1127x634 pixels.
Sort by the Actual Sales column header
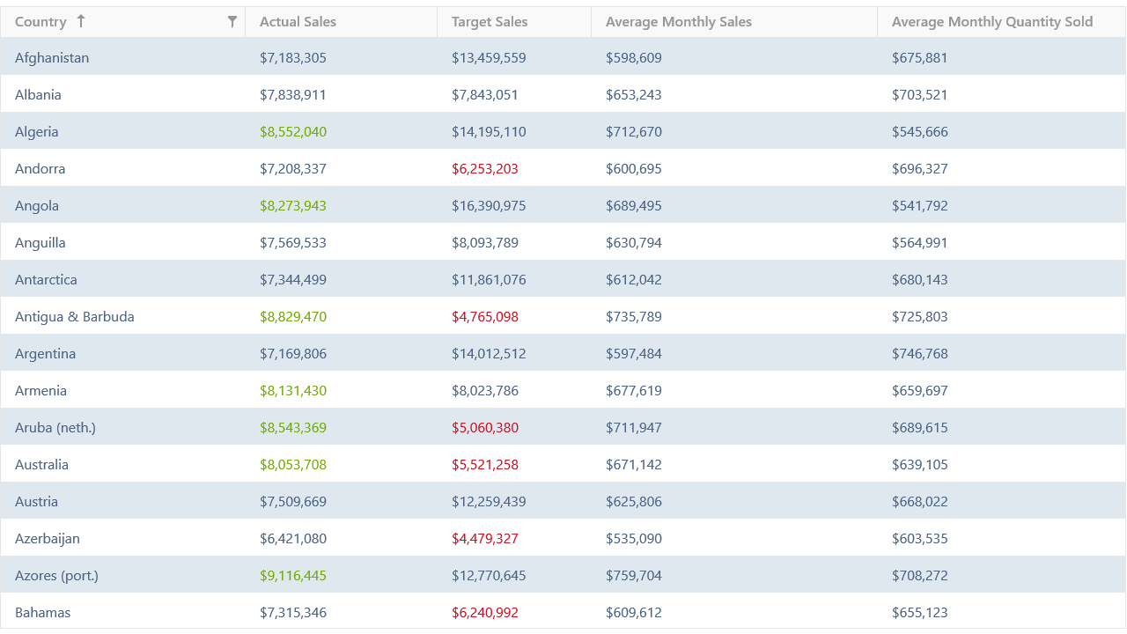coord(298,22)
